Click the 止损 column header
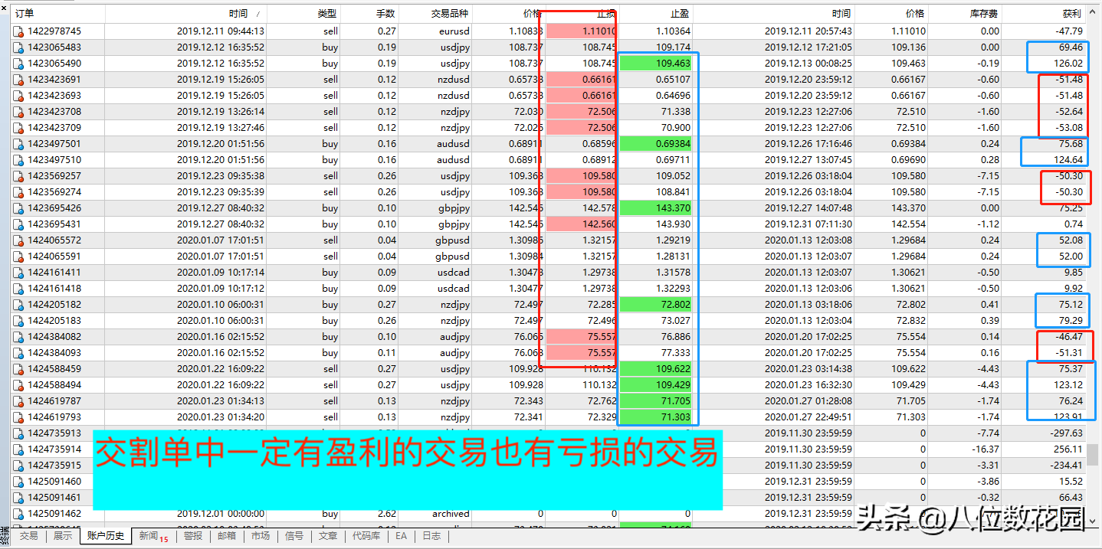Image resolution: width=1102 pixels, height=549 pixels. (582, 14)
